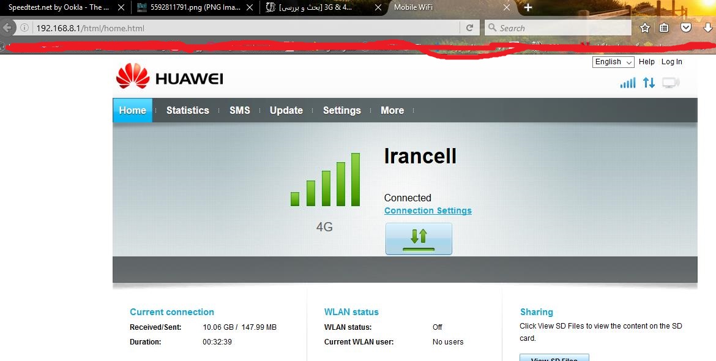Click the Log In link
This screenshot has width=716, height=361.
pos(672,62)
